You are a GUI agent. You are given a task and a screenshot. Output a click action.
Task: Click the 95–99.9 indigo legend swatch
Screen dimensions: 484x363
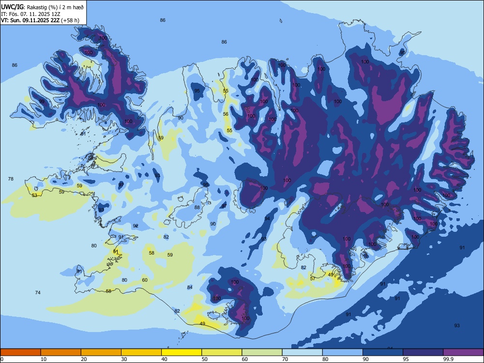pos(423,352)
